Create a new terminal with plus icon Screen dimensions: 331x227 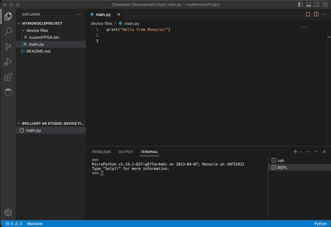[x=295, y=152]
